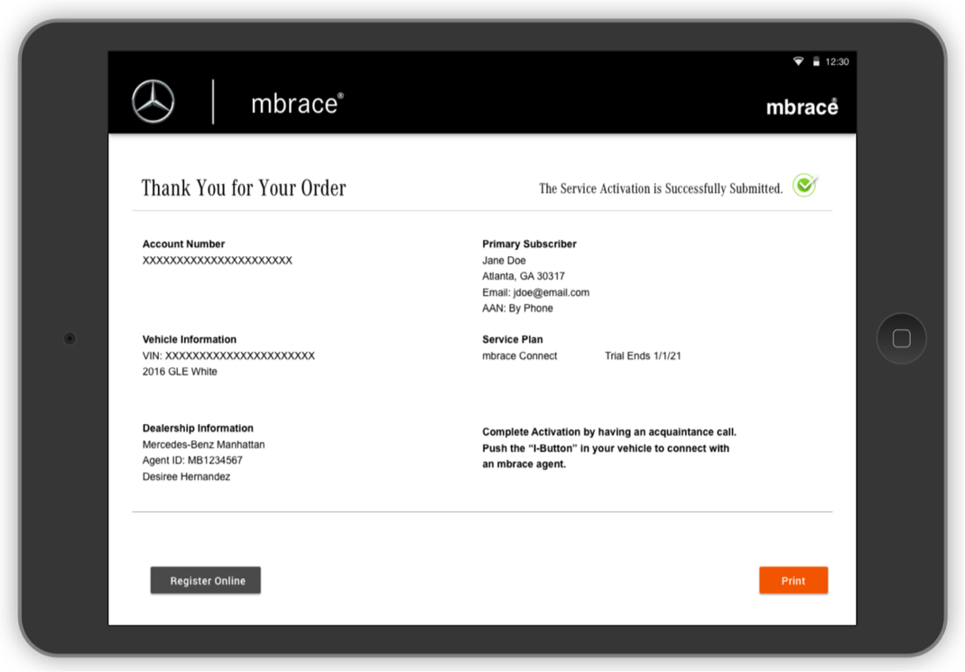The width and height of the screenshot is (965, 672).
Task: Click the Register Online button
Action: (206, 581)
